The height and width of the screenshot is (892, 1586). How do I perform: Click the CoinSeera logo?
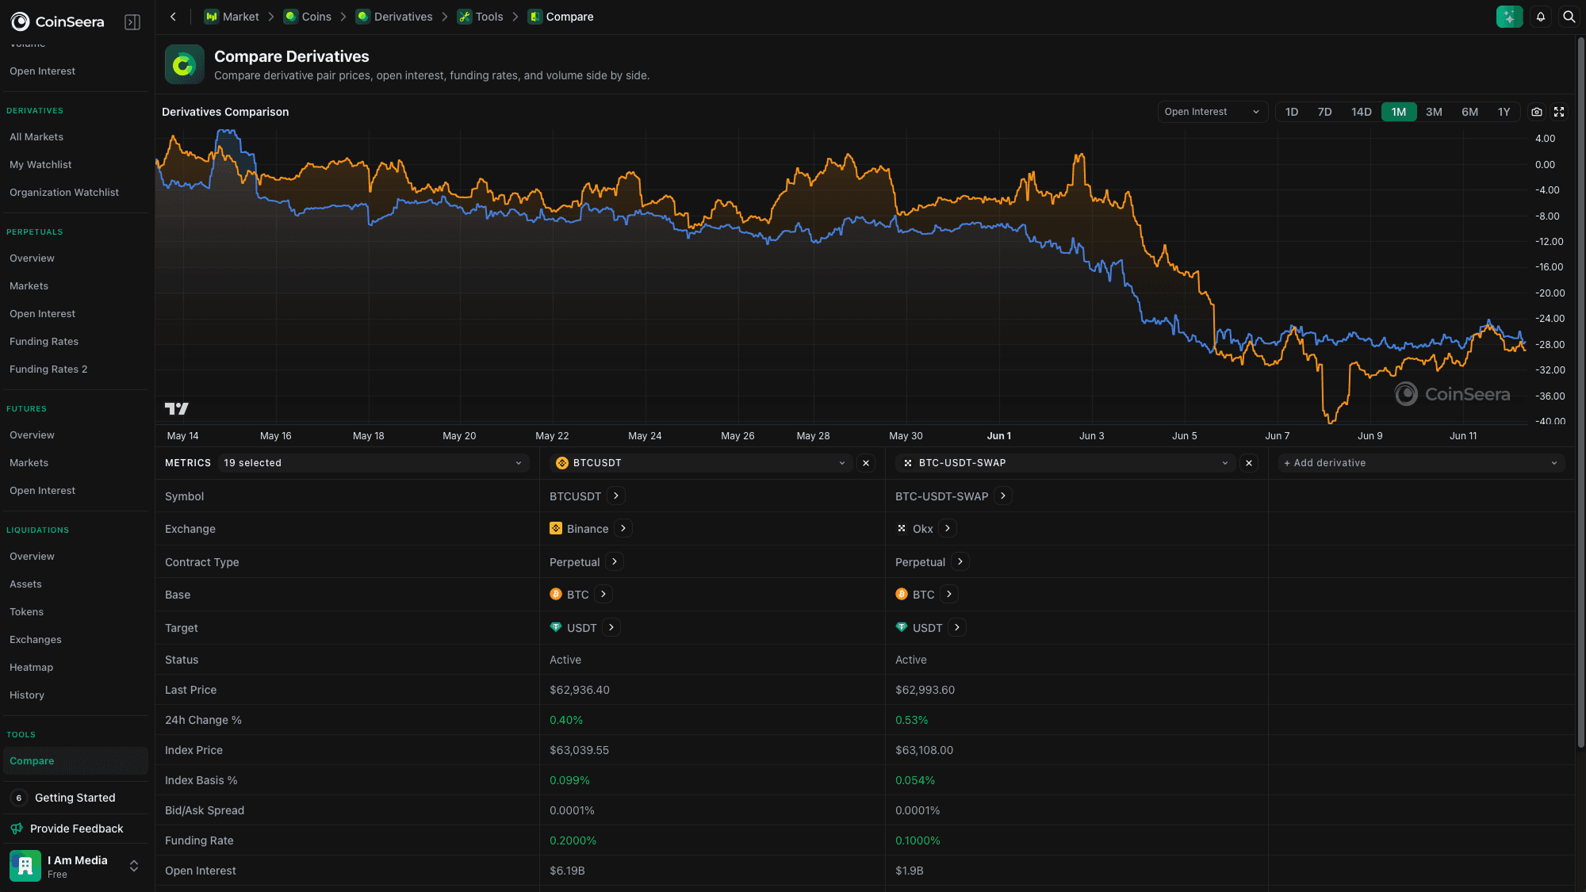pyautogui.click(x=57, y=22)
